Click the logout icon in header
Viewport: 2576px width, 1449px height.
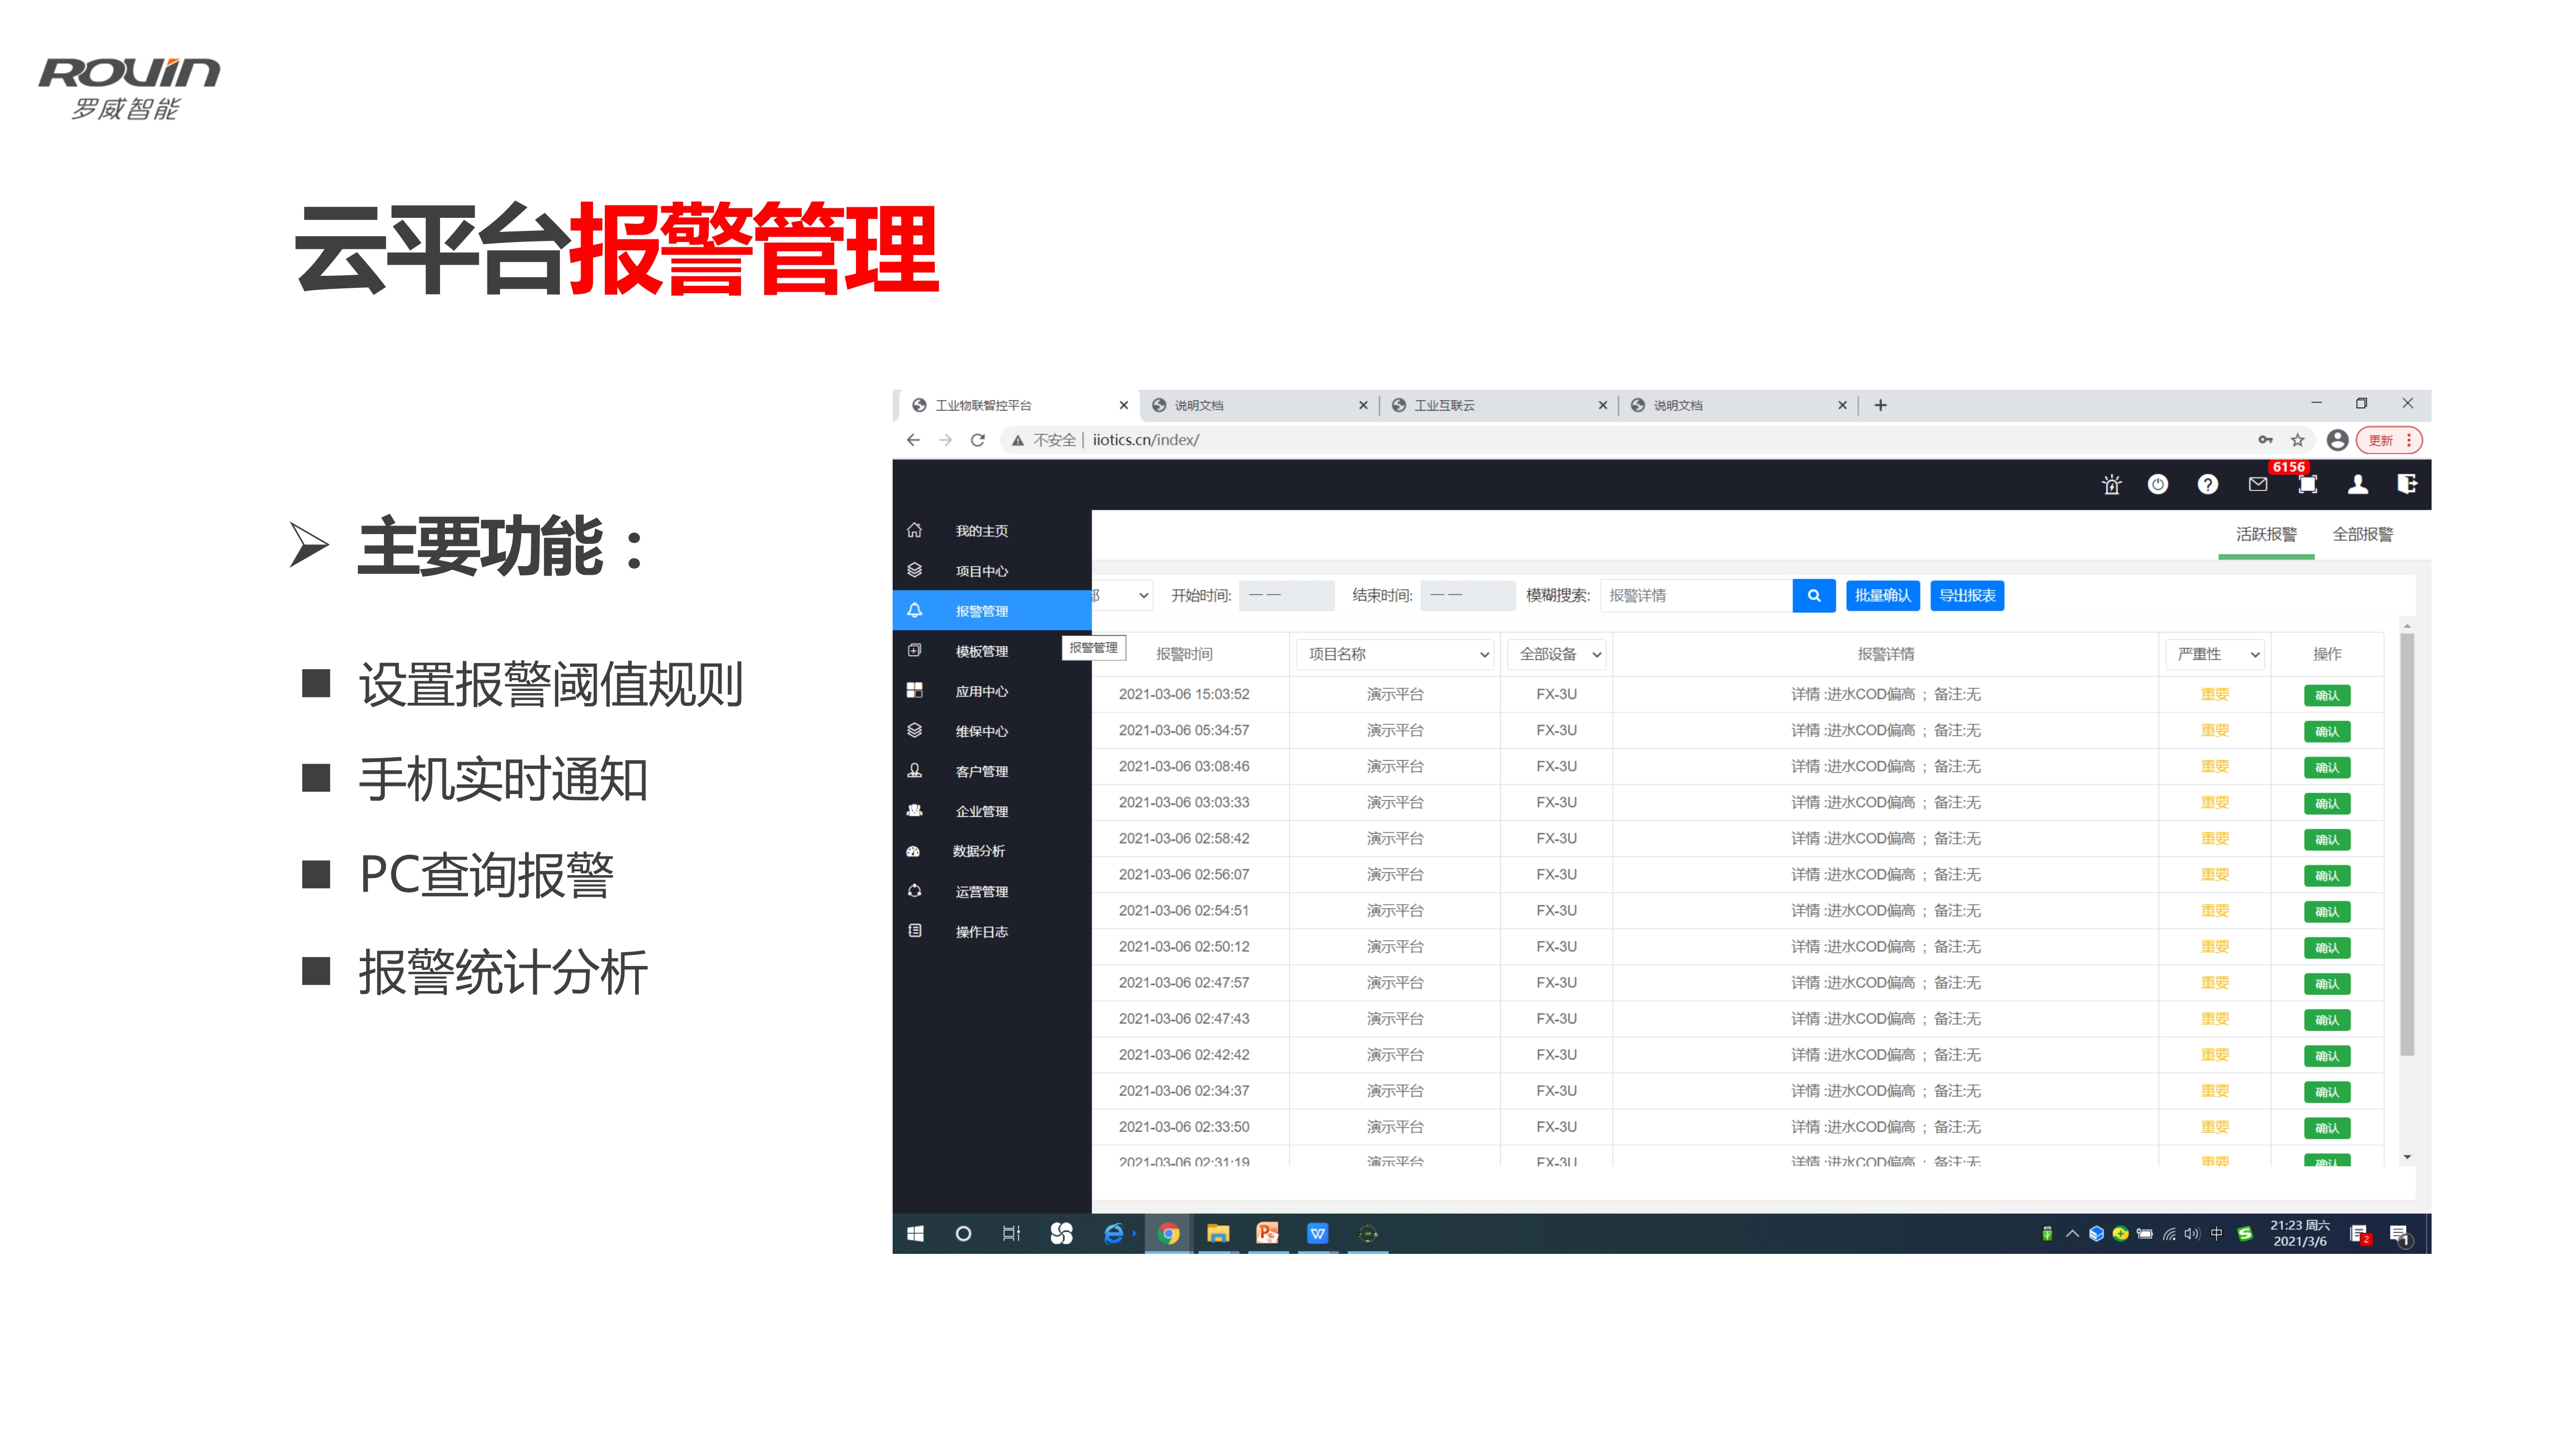point(2407,485)
